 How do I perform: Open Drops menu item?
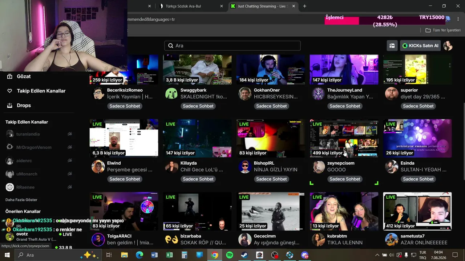24,105
